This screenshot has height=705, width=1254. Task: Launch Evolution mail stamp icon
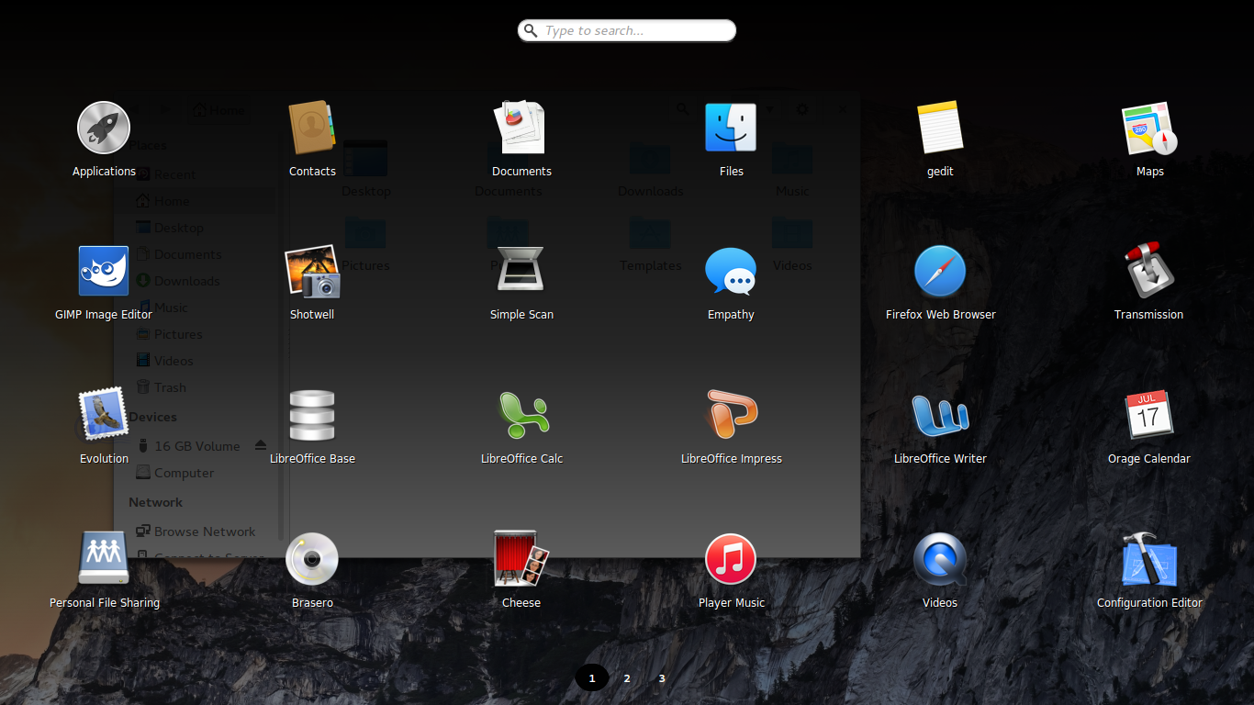click(x=104, y=414)
